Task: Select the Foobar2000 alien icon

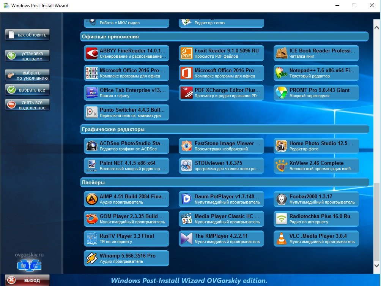Action: (x=281, y=199)
